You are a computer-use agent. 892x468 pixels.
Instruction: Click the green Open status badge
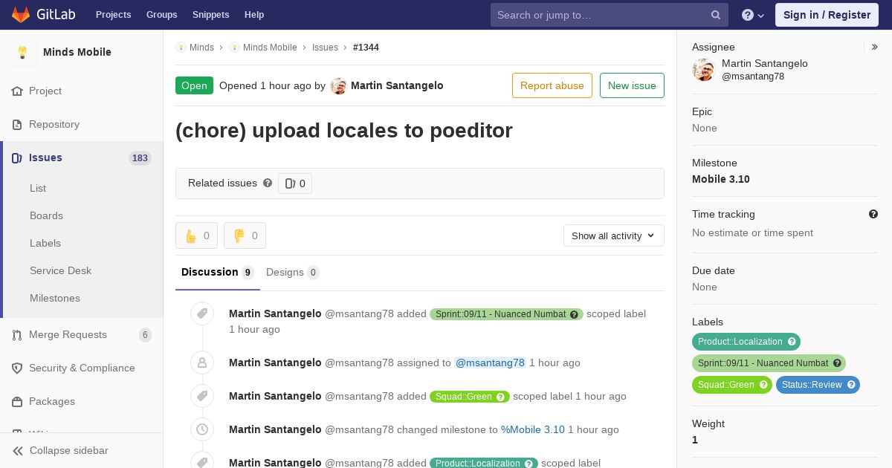click(194, 85)
